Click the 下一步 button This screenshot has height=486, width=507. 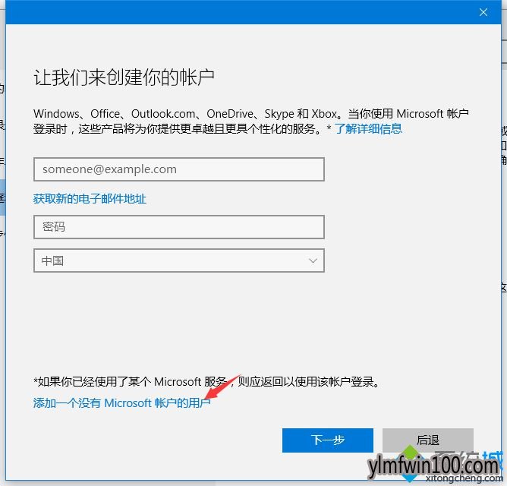328,440
